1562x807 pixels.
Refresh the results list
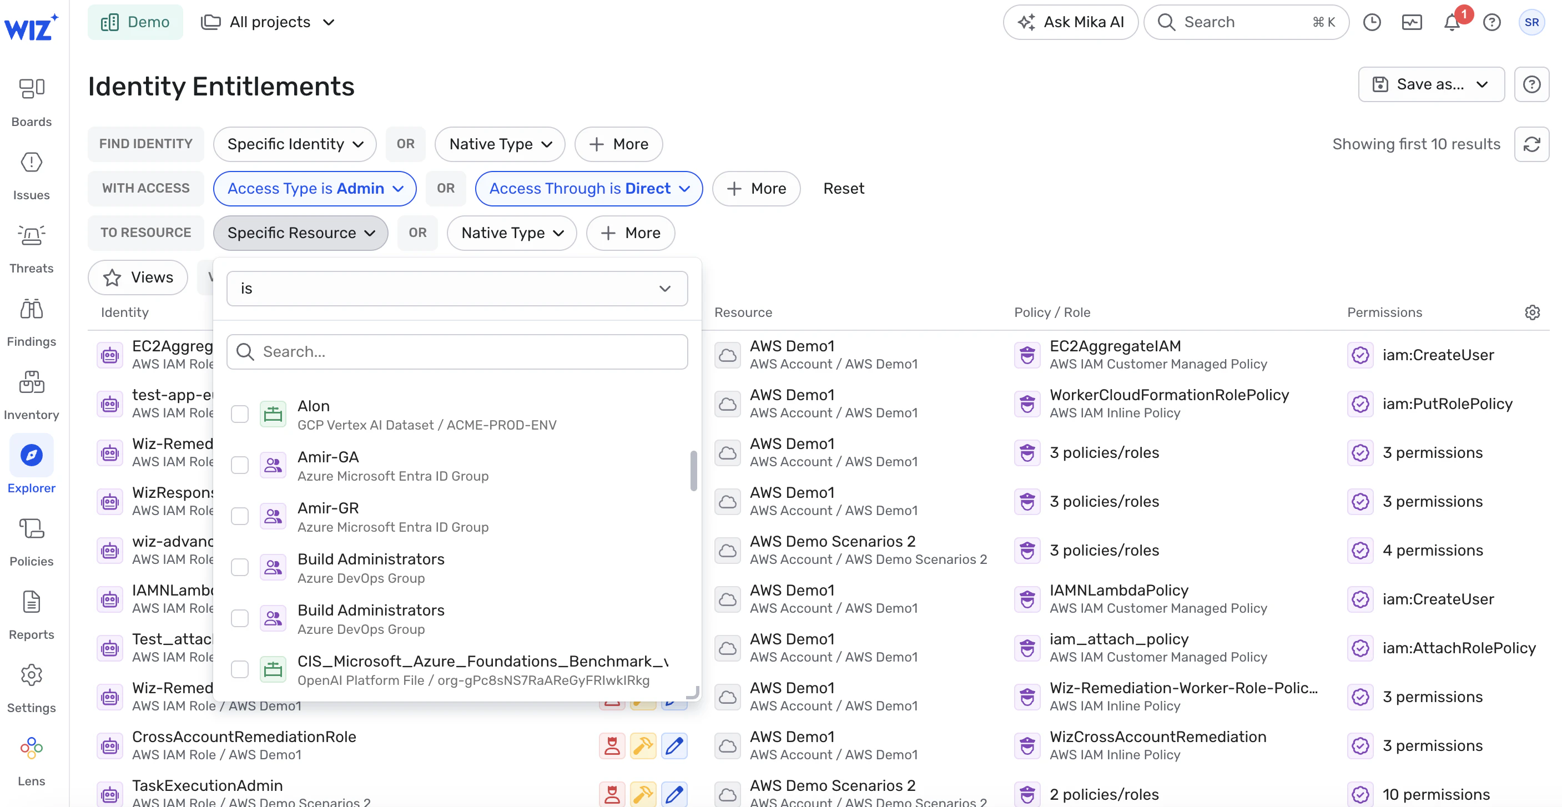point(1531,144)
